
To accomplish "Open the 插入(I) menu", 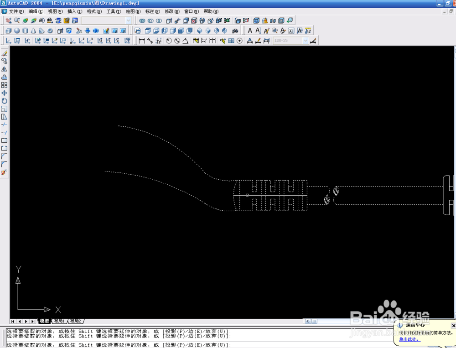I will [75, 11].
